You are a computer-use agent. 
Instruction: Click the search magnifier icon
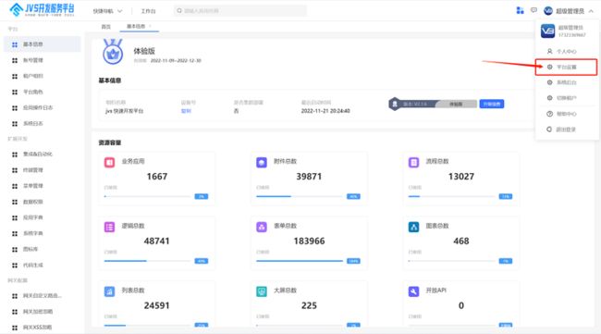[179, 11]
